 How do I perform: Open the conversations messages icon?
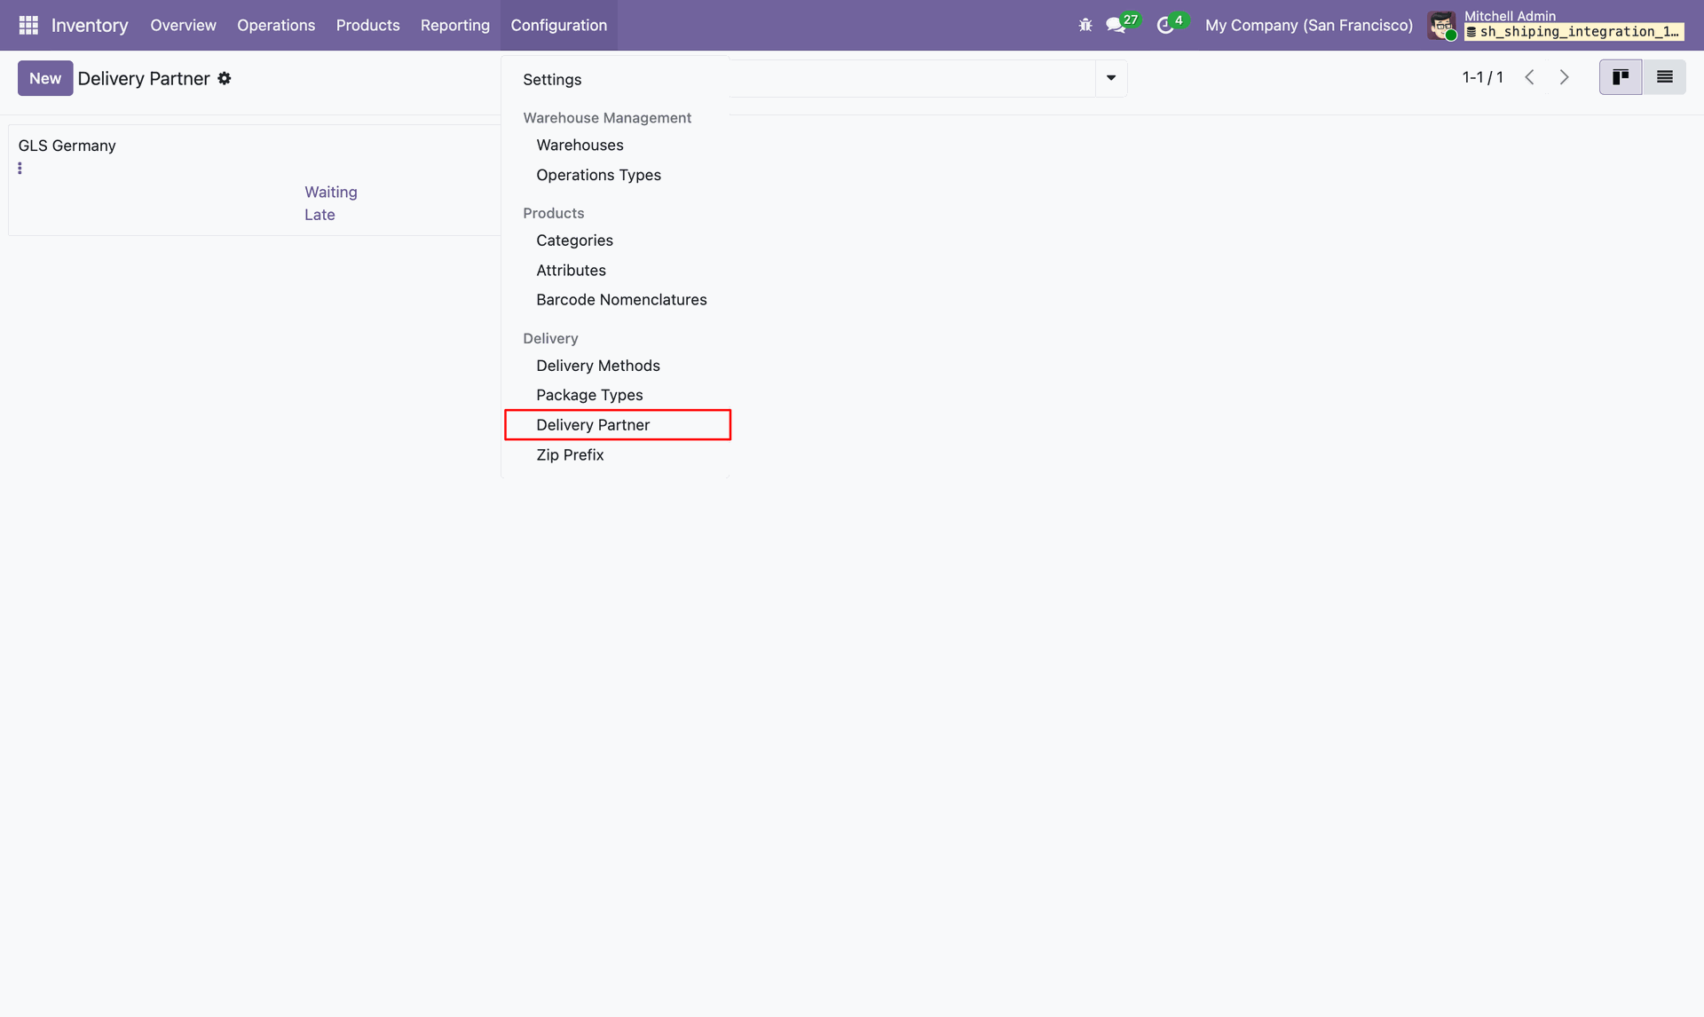click(x=1116, y=25)
